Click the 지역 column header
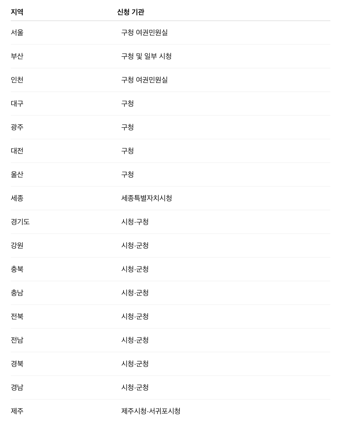This screenshot has width=339, height=429. 17,12
